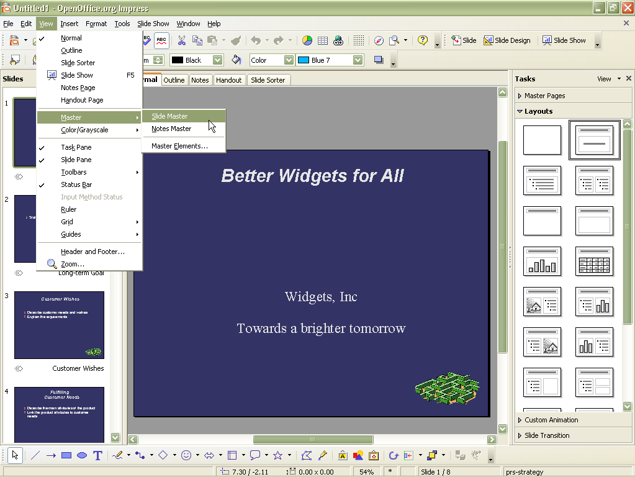Open the Insert menu
Viewport: 635px width, 477px height.
[x=70, y=24]
